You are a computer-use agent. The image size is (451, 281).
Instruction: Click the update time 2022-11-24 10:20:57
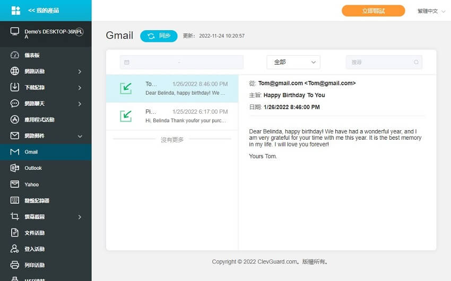(x=222, y=36)
